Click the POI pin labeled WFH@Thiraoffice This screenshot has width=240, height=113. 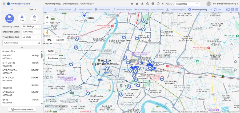87,93
